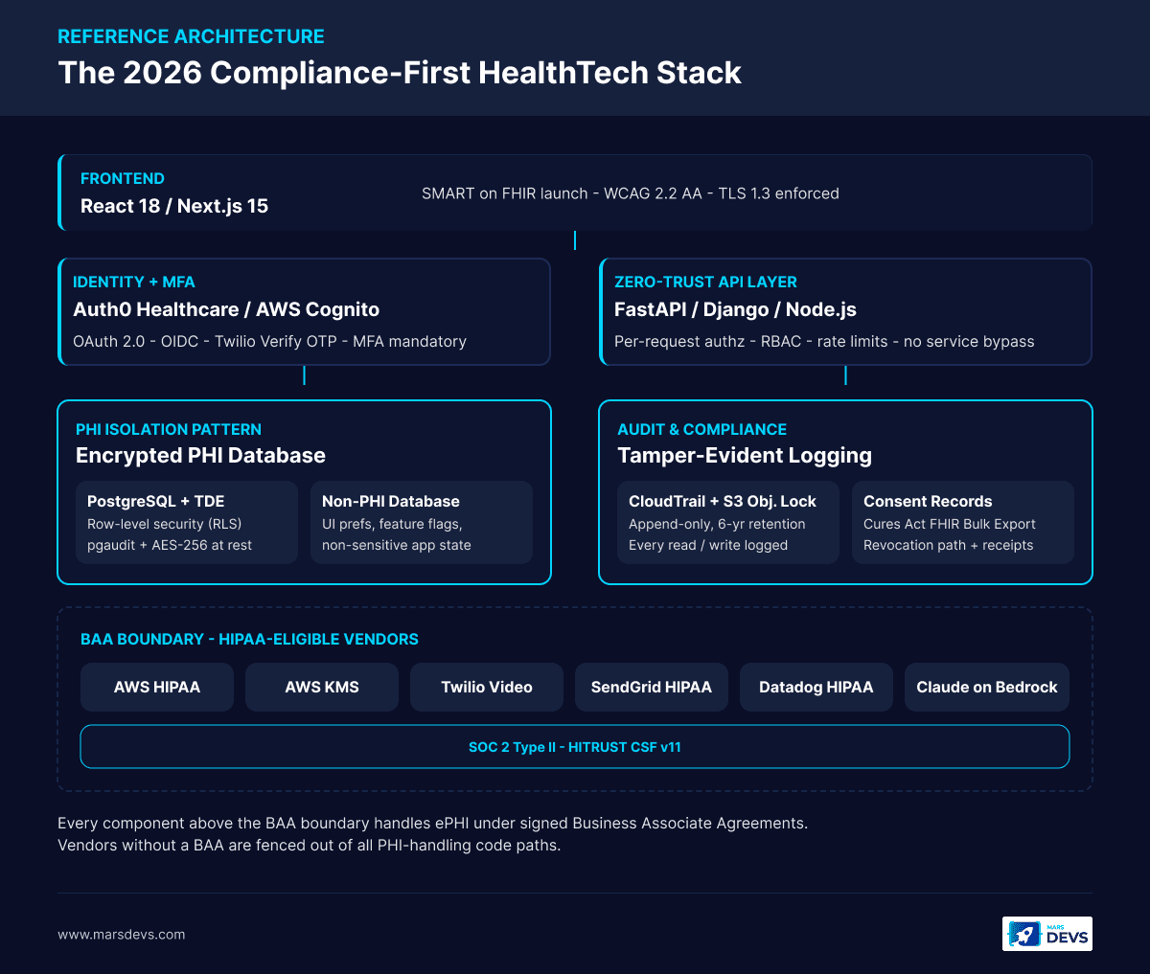Click the 'FRONTEND' label
This screenshot has width=1150, height=974.
(123, 178)
